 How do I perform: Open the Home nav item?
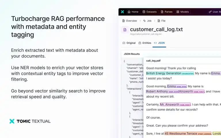click(133, 12)
